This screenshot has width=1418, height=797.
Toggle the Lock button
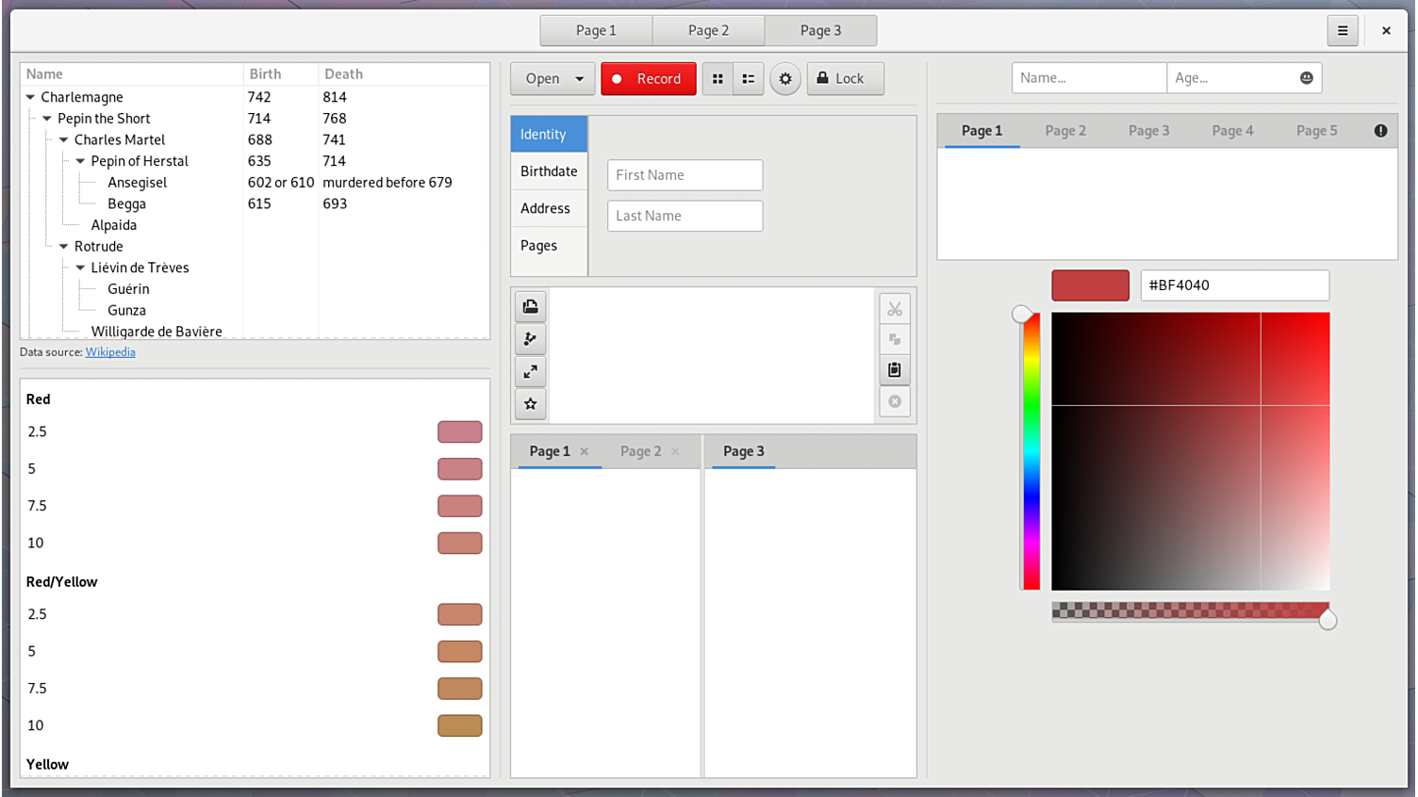845,79
